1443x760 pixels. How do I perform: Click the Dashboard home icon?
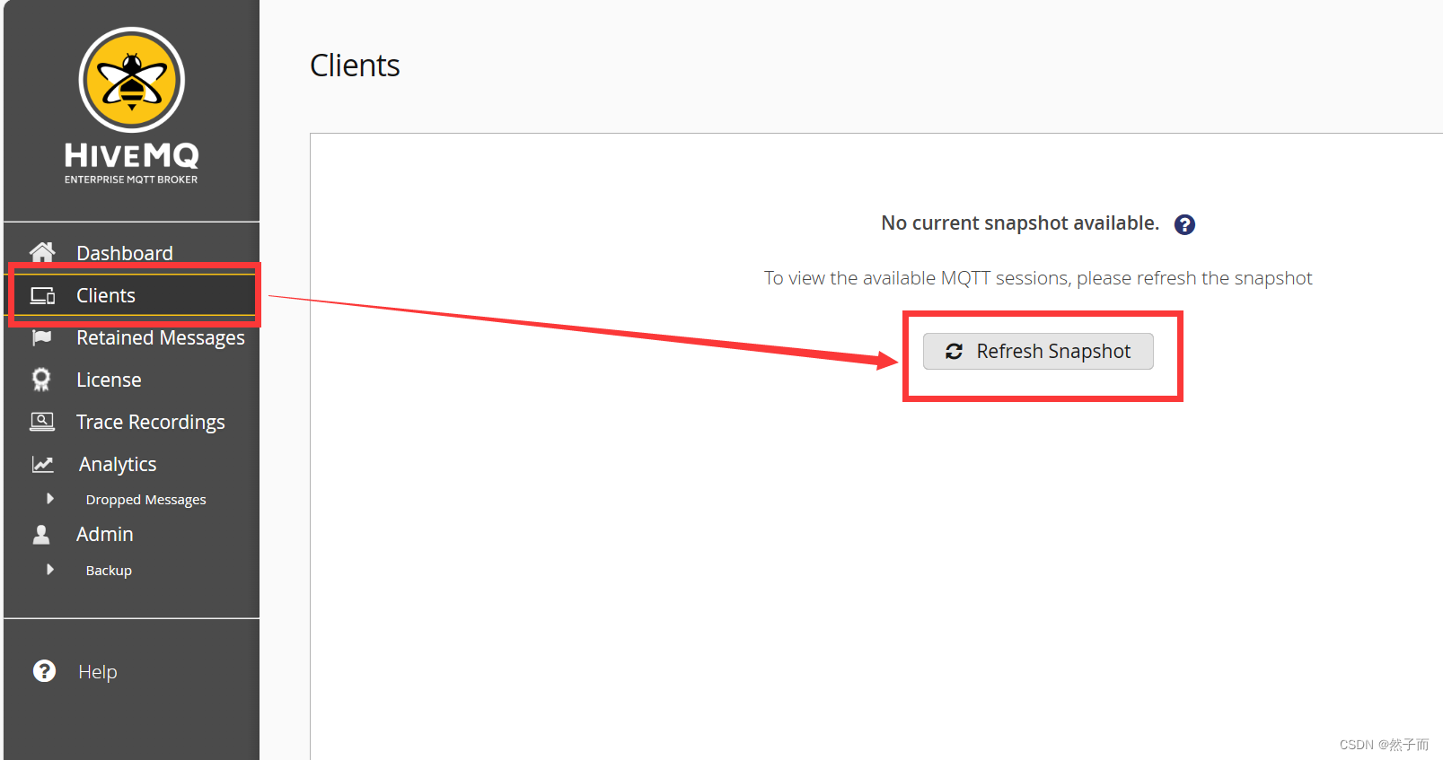pyautogui.click(x=42, y=252)
